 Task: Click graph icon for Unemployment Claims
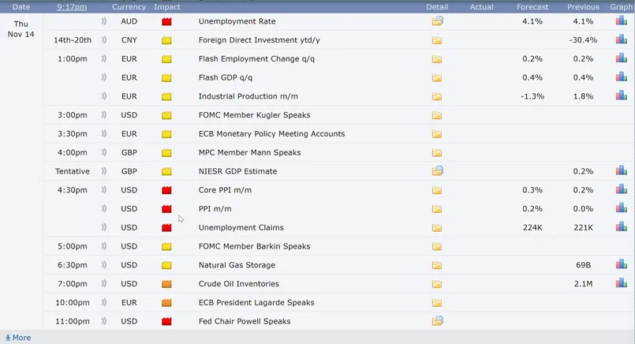[x=621, y=227]
